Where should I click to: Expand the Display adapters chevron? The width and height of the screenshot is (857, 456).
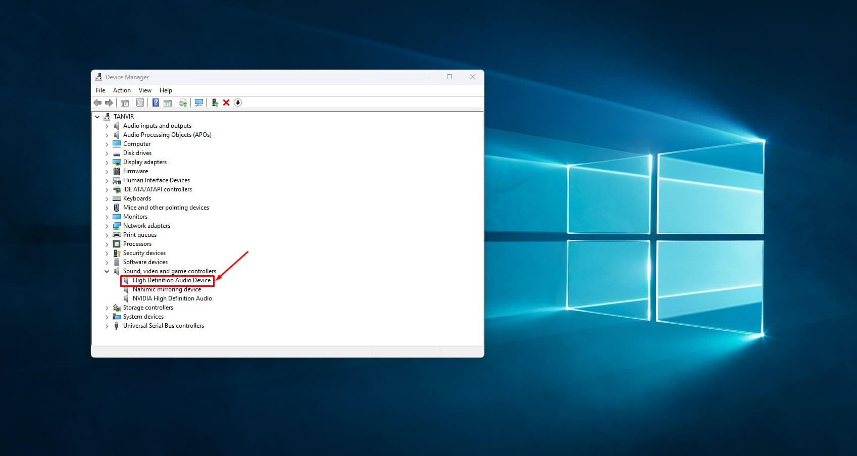click(107, 162)
